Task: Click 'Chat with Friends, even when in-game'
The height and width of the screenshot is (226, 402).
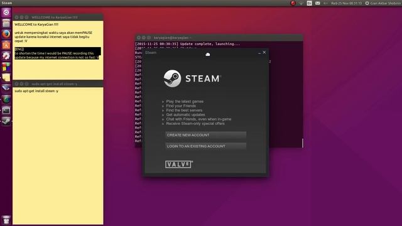Action: coord(198,119)
